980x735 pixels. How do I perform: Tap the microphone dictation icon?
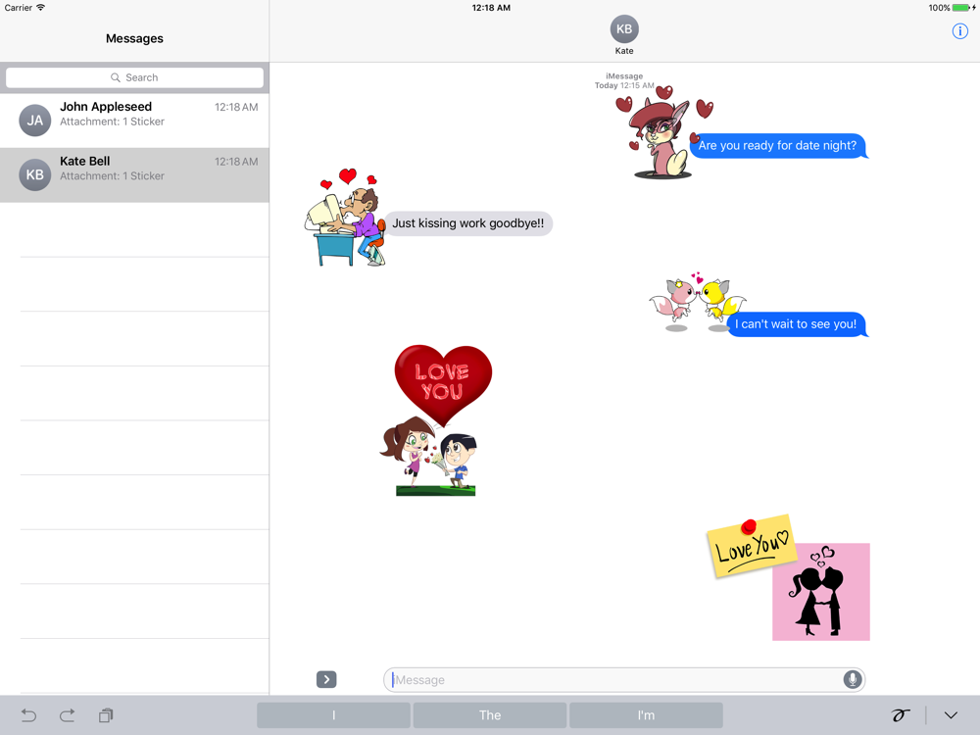point(852,679)
